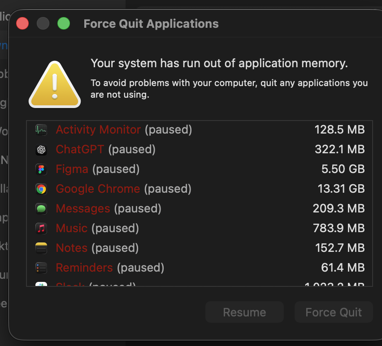The image size is (382, 346).
Task: Click the Activity Monitor app icon
Action: pos(41,130)
